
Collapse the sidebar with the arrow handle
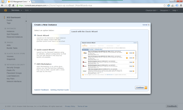coord(26,21)
